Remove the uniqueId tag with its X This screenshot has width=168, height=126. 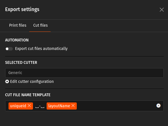click(29, 106)
